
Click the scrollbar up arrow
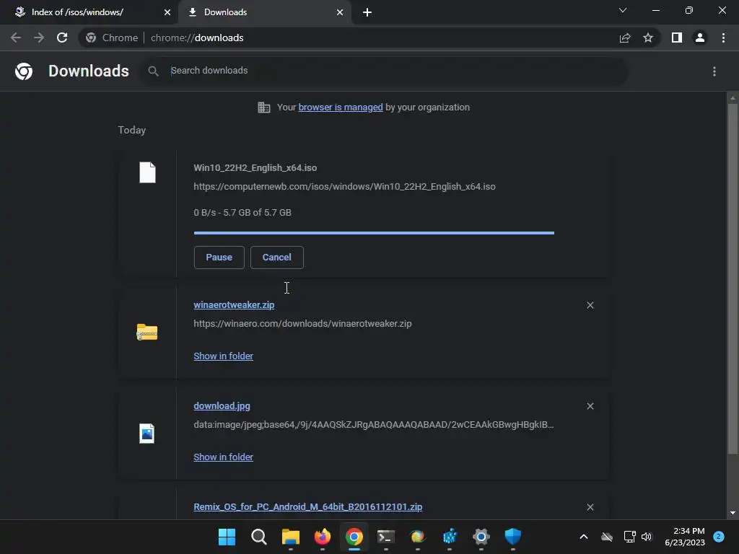(733, 98)
